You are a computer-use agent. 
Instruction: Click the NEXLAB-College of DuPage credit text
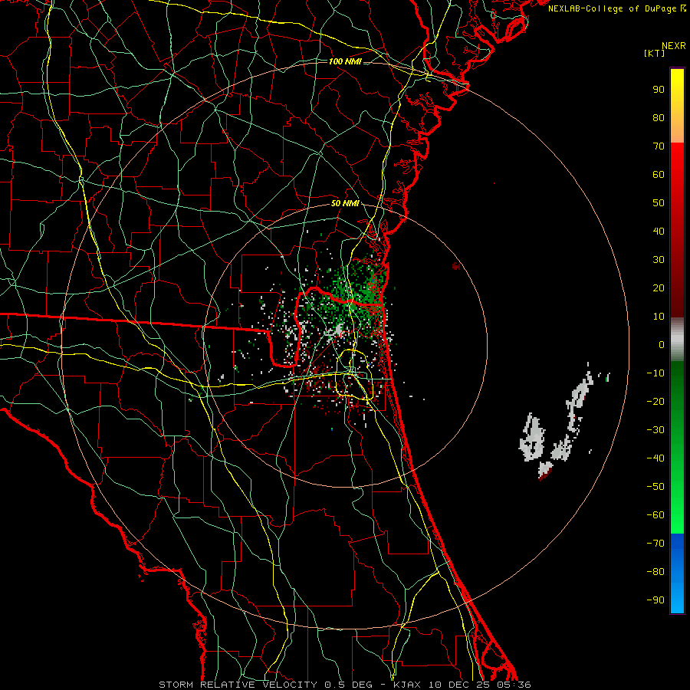coord(612,8)
